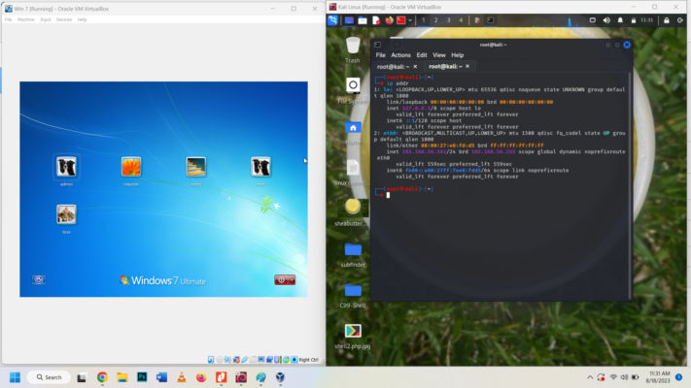Open File Explorer from Windows taskbar
Viewport: 691px width, 388px height.
(x=122, y=377)
